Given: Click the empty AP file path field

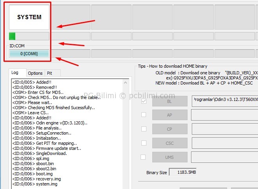Looking at the screenshot, I should (224, 115).
